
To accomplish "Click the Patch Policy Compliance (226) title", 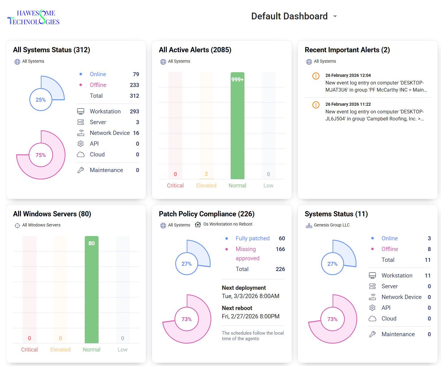I will tap(207, 214).
